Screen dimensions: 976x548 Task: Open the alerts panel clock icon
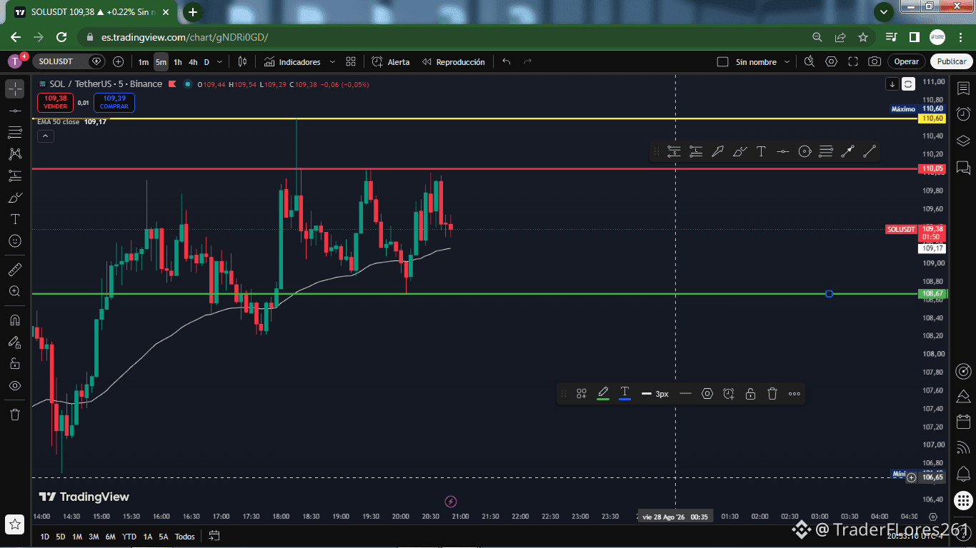[963, 114]
